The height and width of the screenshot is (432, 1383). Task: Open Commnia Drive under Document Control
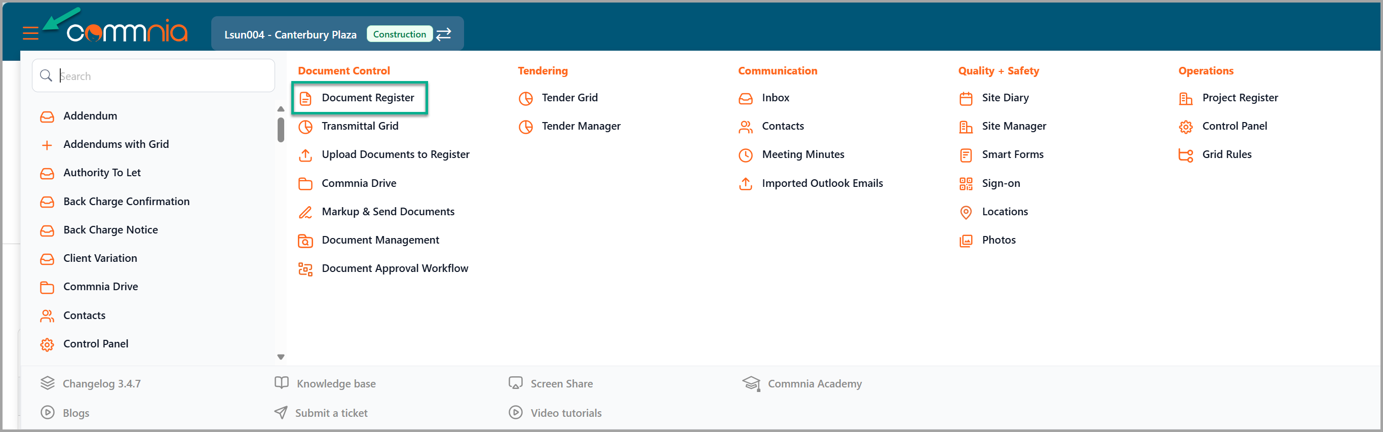pyautogui.click(x=359, y=183)
